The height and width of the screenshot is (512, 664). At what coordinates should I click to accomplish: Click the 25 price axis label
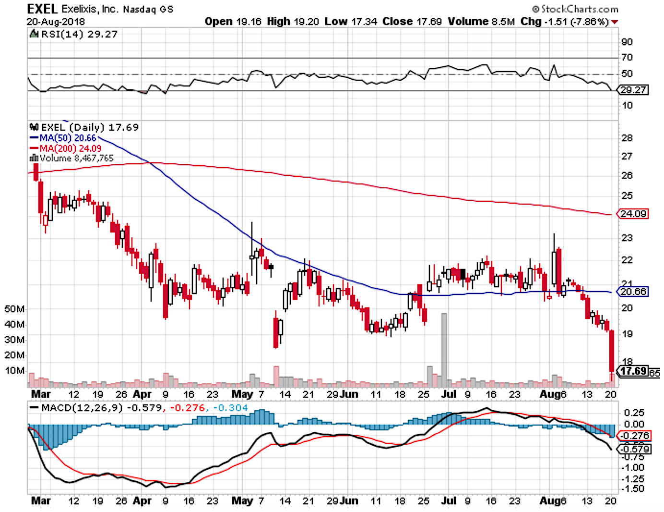click(x=627, y=195)
